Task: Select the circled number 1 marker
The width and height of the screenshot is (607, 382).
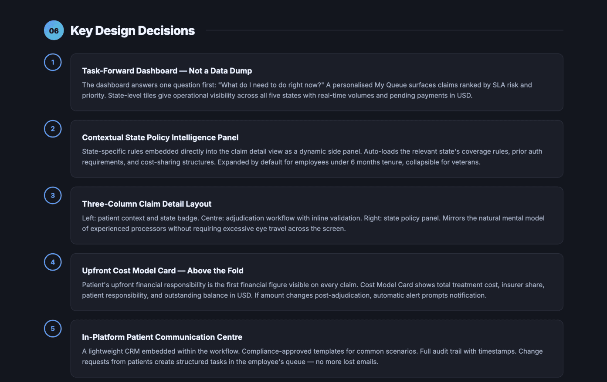Action: click(53, 62)
